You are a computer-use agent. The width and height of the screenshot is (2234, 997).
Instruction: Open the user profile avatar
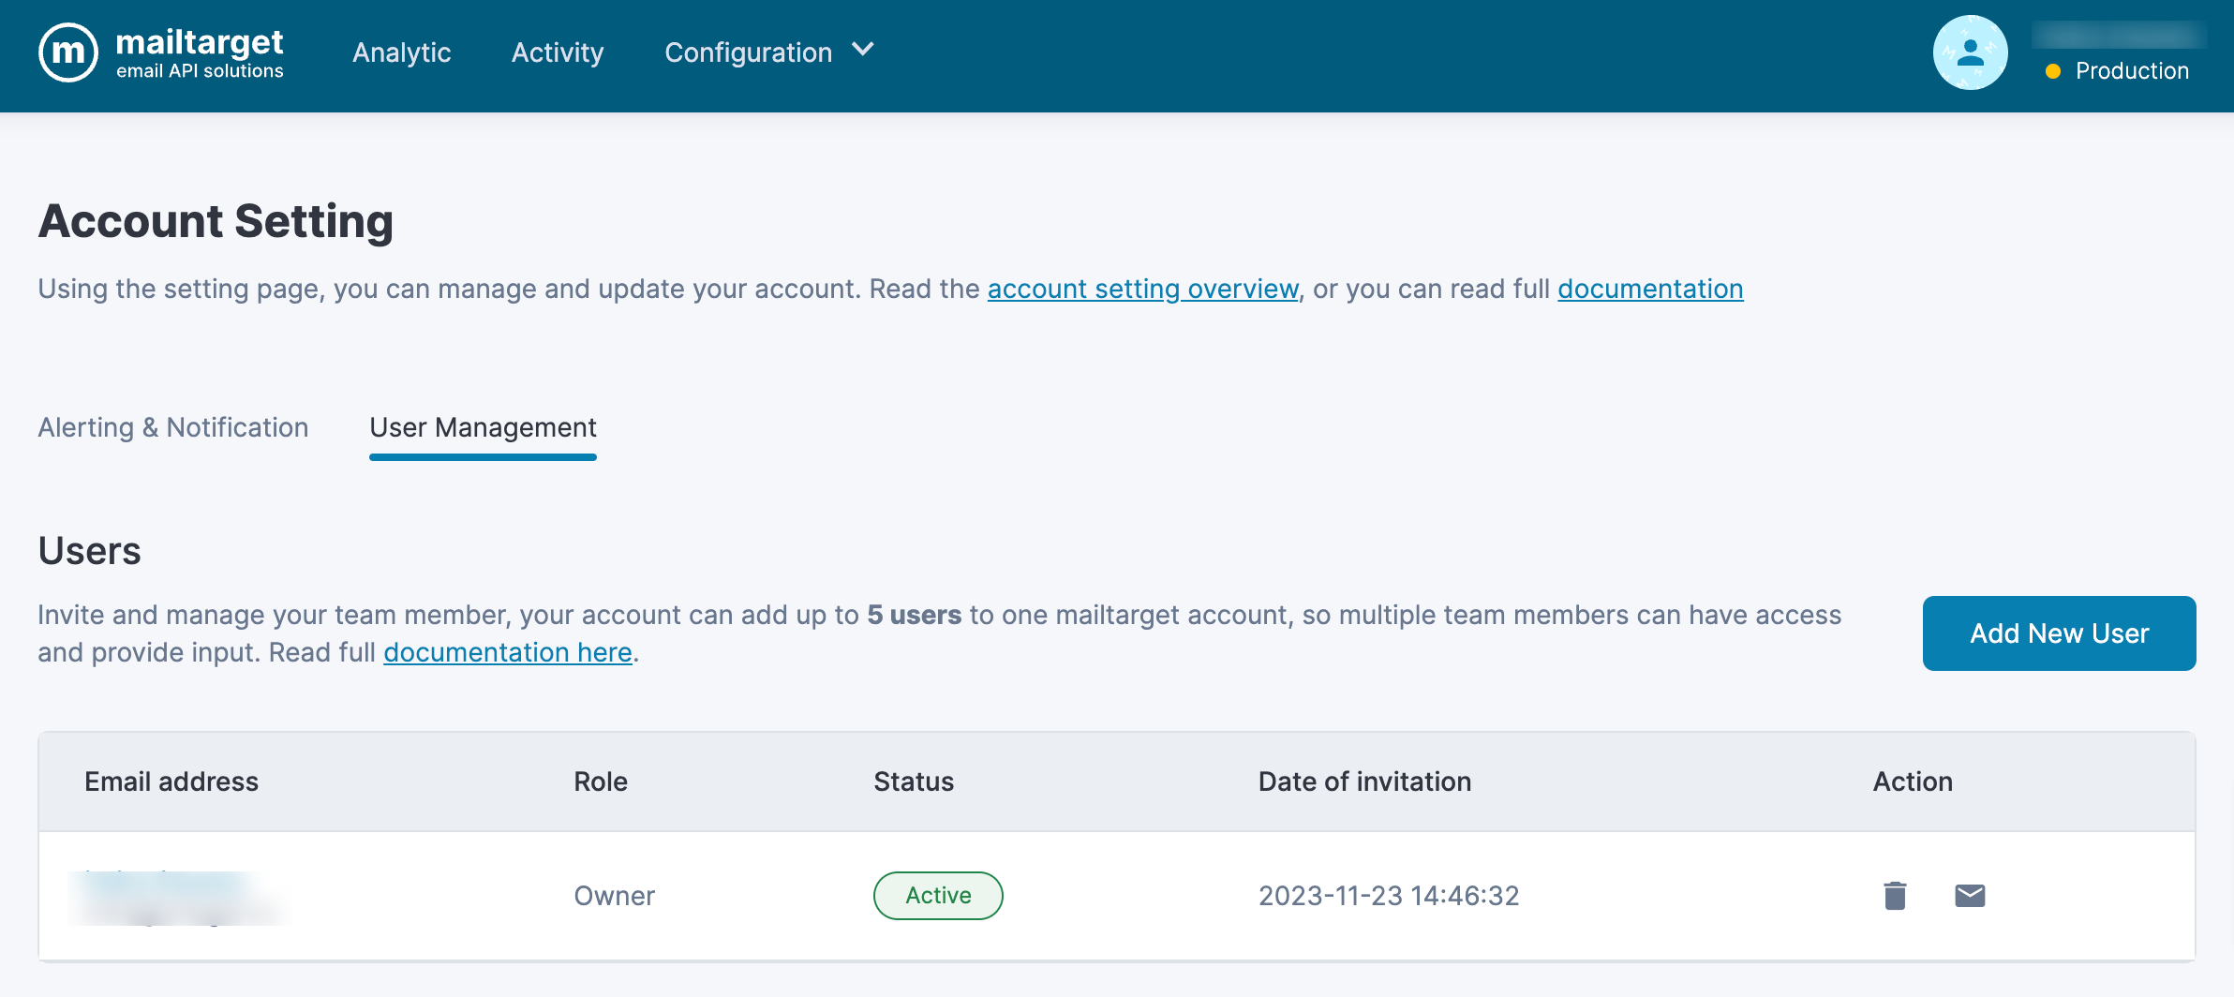1970,53
